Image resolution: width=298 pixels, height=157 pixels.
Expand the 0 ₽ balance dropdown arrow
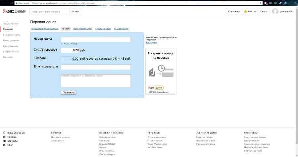(255, 11)
